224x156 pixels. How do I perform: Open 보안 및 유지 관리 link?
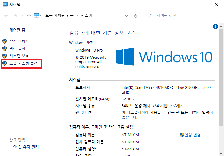click(24, 147)
